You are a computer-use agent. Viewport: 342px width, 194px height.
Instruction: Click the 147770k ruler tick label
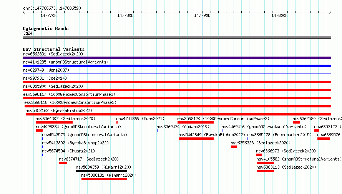tap(48, 15)
